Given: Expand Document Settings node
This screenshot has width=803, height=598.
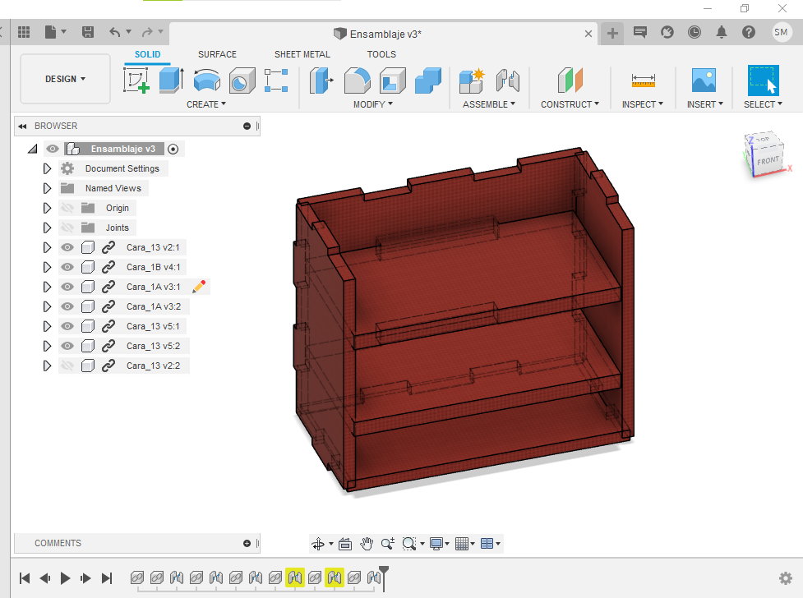Looking at the screenshot, I should pyautogui.click(x=47, y=168).
